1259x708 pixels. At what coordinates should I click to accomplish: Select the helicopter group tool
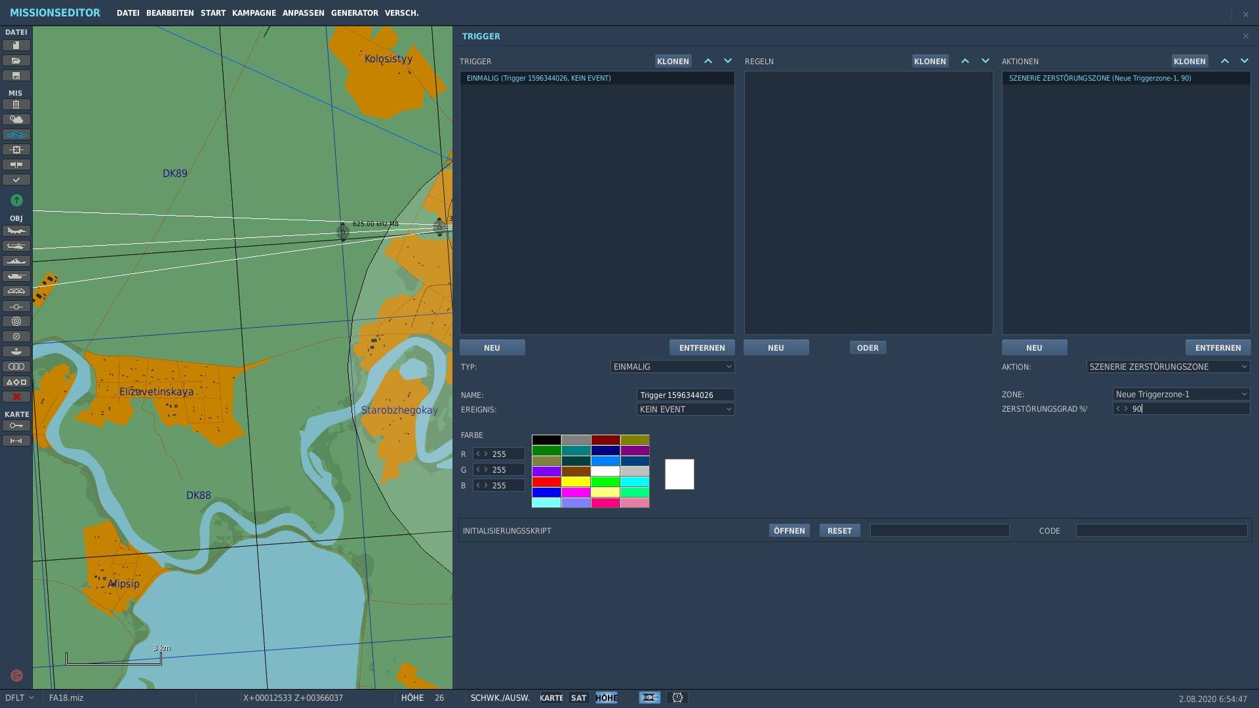click(16, 246)
